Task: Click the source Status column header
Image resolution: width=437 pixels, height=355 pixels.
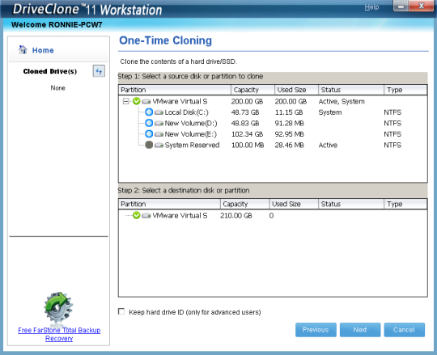Action: pyautogui.click(x=351, y=90)
